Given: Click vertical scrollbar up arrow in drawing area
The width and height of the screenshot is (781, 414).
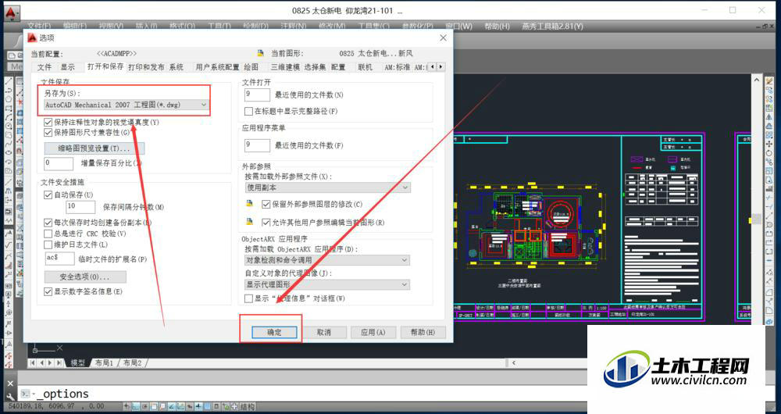Looking at the screenshot, I should pyautogui.click(x=757, y=80).
